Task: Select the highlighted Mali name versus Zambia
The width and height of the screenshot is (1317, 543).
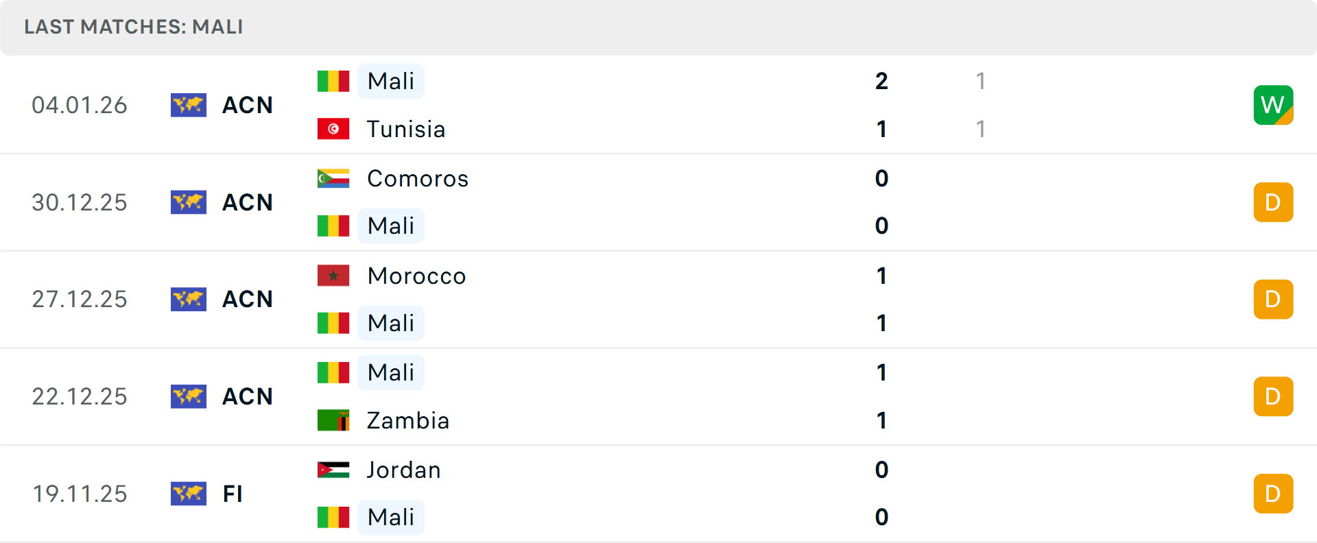Action: (391, 372)
